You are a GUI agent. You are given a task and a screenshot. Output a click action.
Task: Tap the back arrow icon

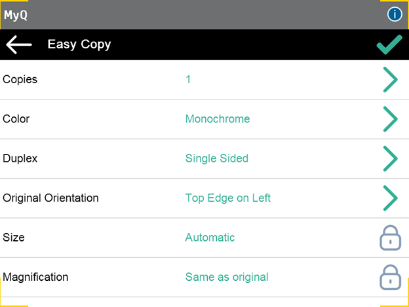point(19,45)
